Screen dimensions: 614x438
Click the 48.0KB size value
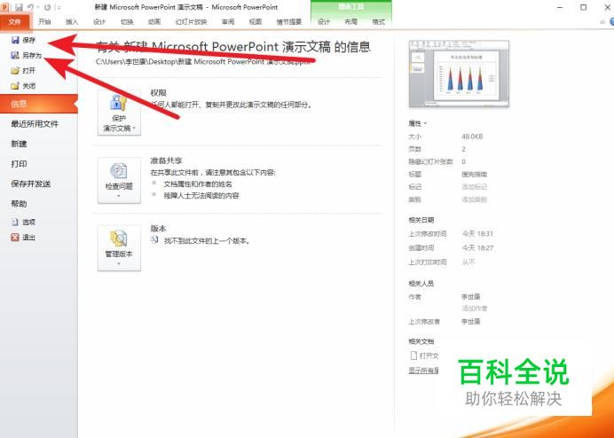(472, 137)
